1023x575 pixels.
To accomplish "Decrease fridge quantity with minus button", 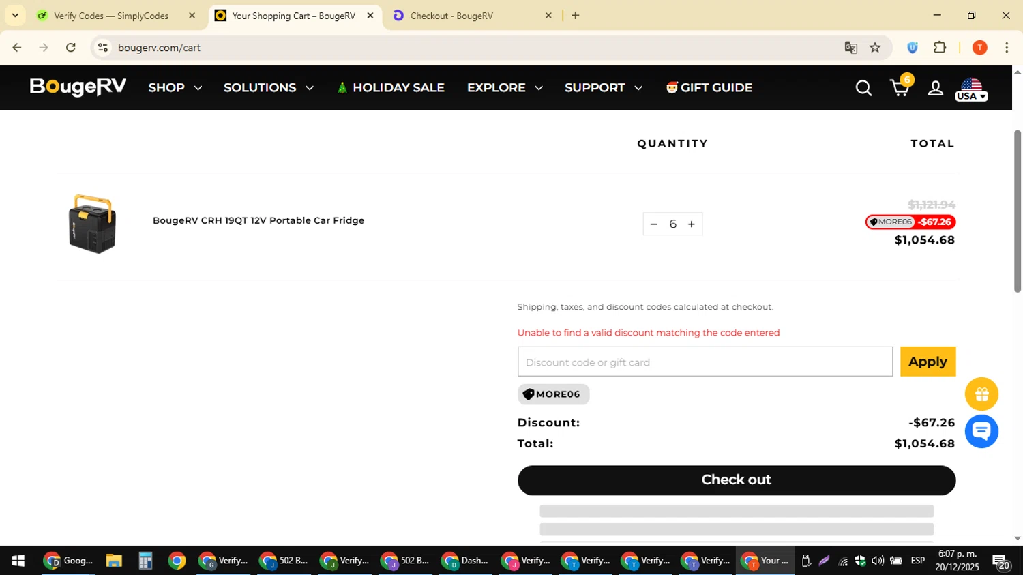I will pos(654,224).
